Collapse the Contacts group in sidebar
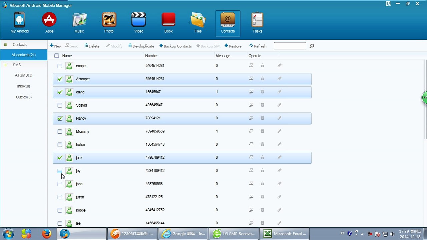427x240 pixels. point(5,45)
